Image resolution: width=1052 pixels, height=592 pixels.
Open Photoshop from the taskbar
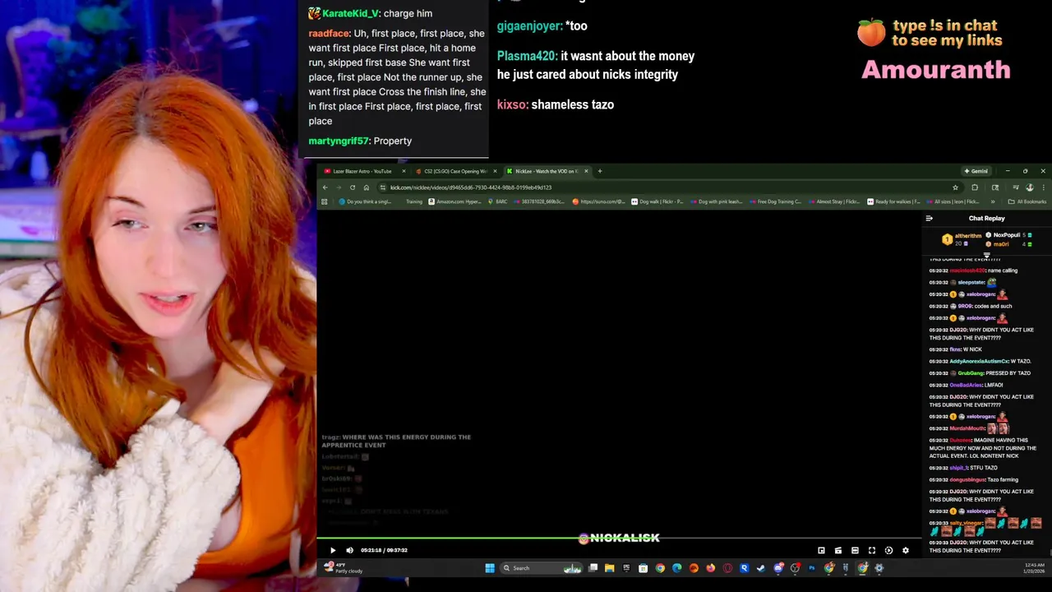tap(812, 568)
